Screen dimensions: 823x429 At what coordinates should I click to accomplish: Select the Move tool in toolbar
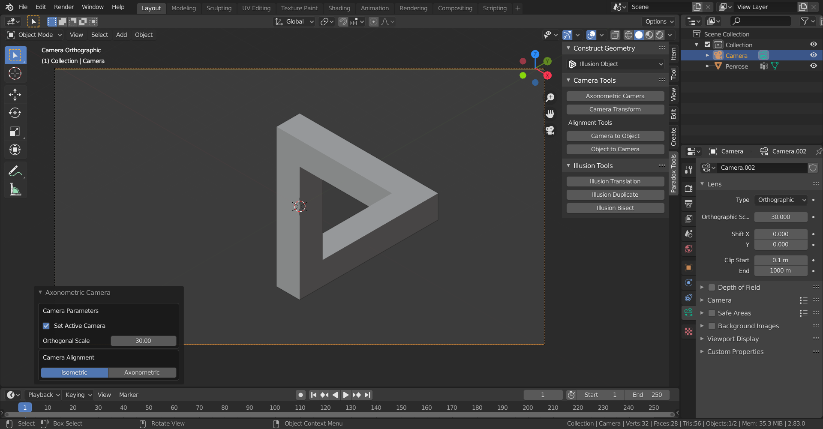[x=15, y=94]
